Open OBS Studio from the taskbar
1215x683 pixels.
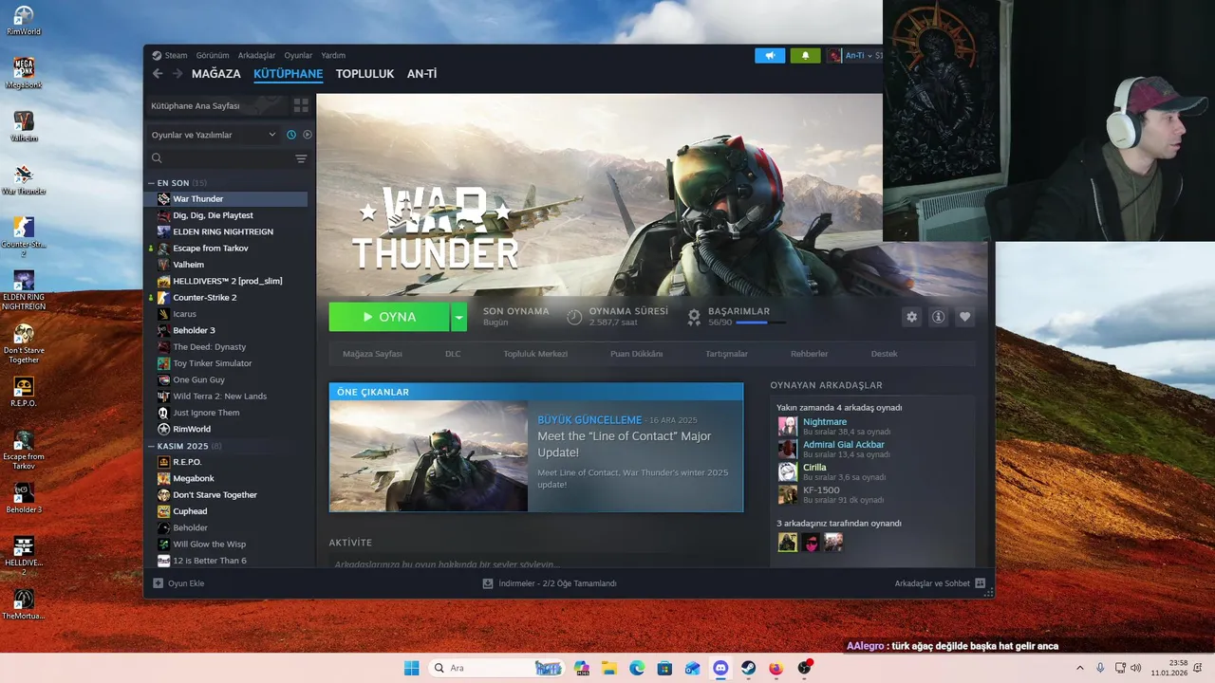pos(804,668)
